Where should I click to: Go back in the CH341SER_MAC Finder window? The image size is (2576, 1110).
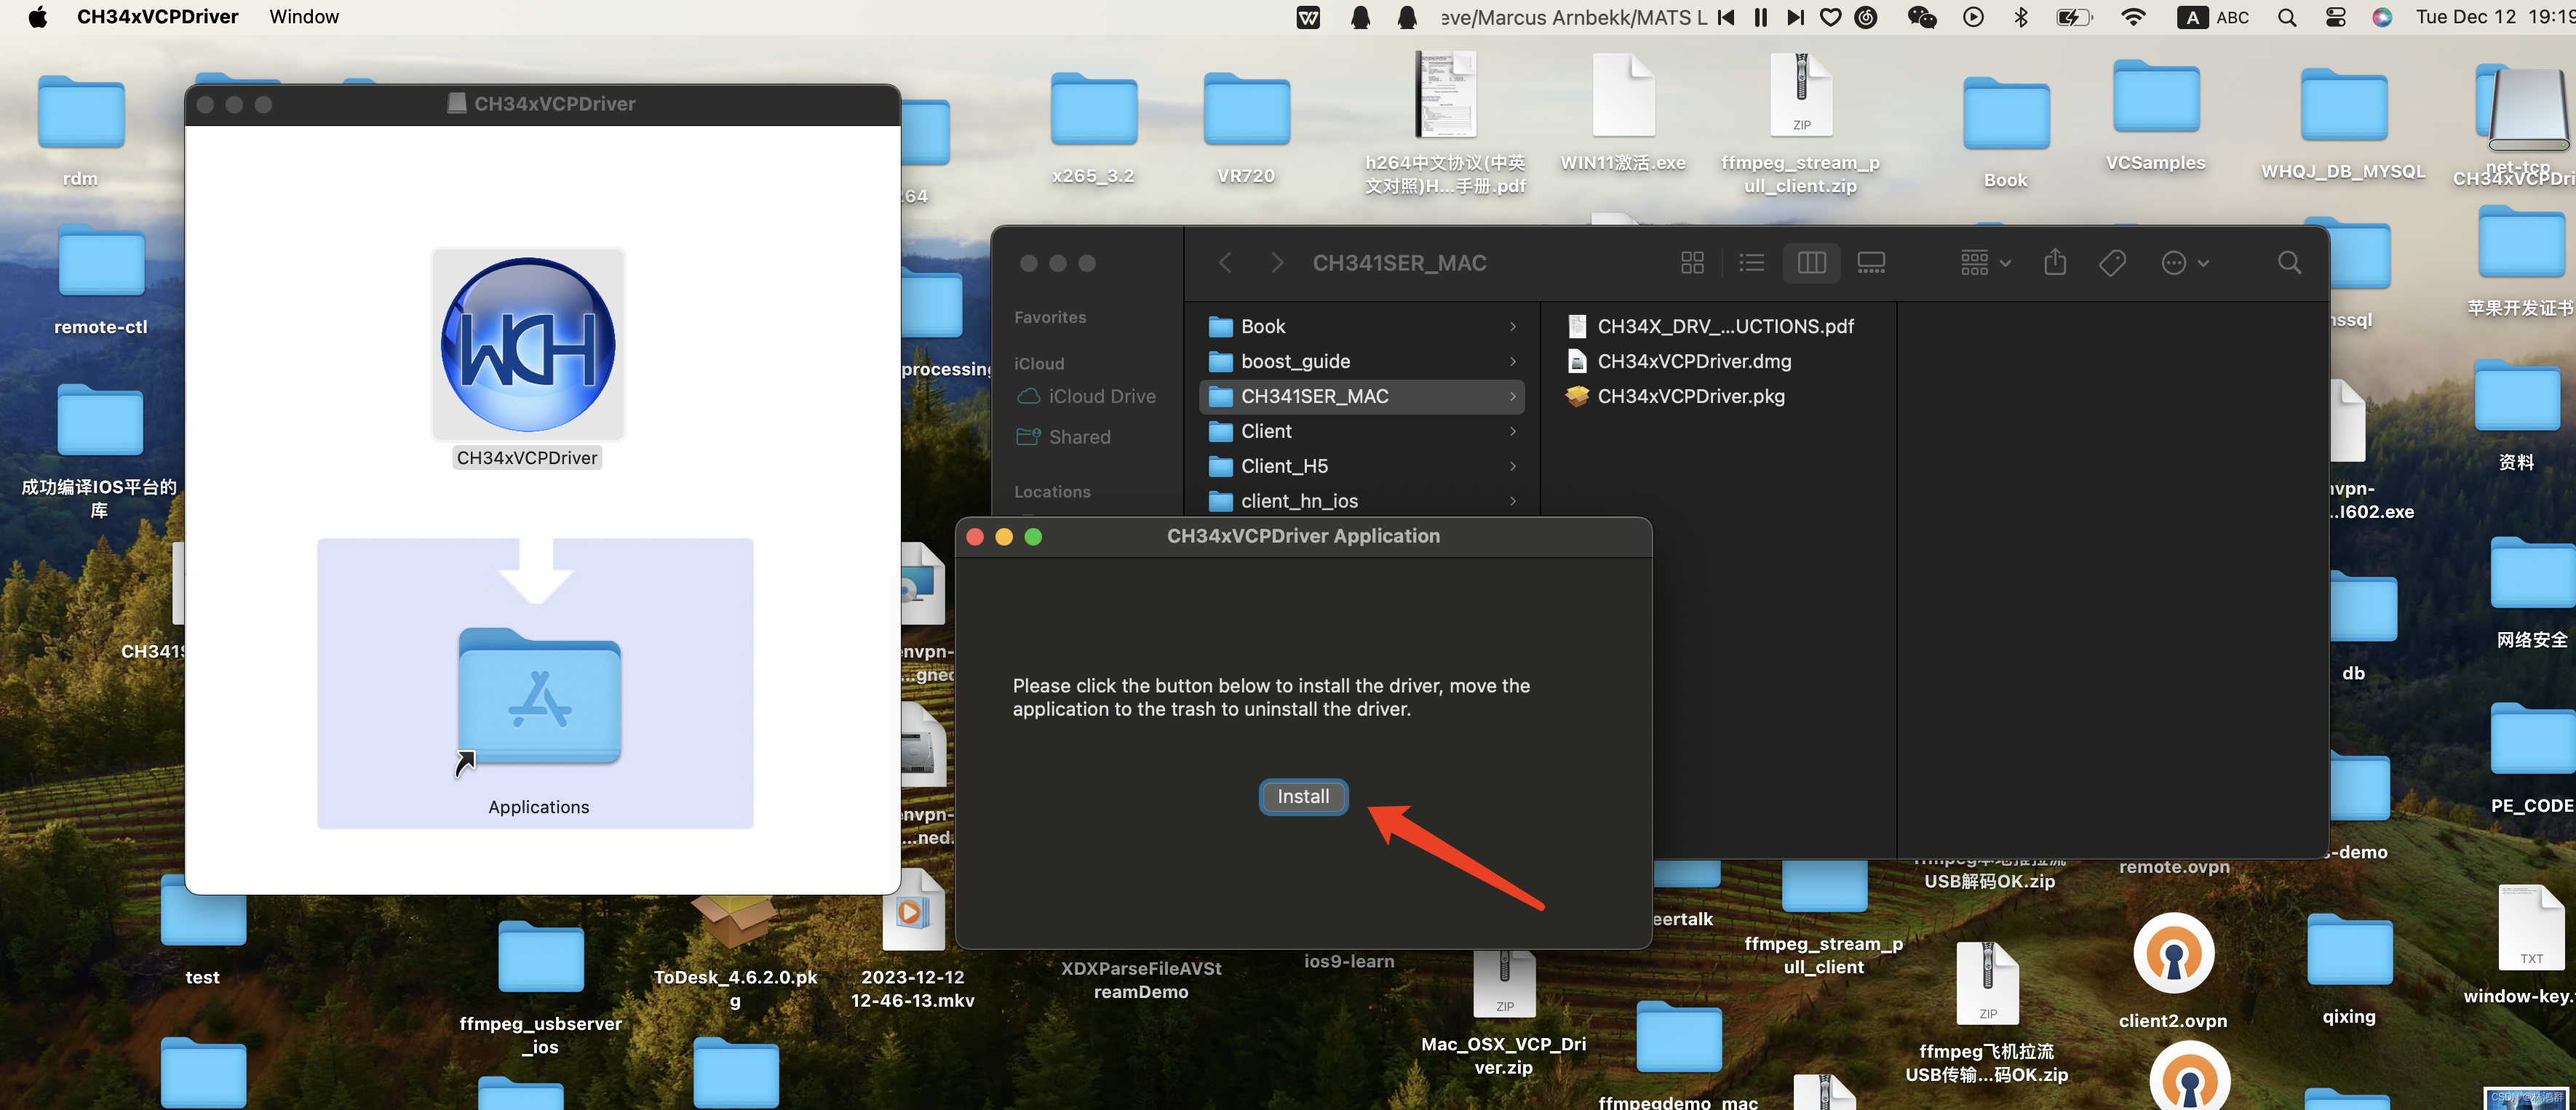pos(1224,263)
